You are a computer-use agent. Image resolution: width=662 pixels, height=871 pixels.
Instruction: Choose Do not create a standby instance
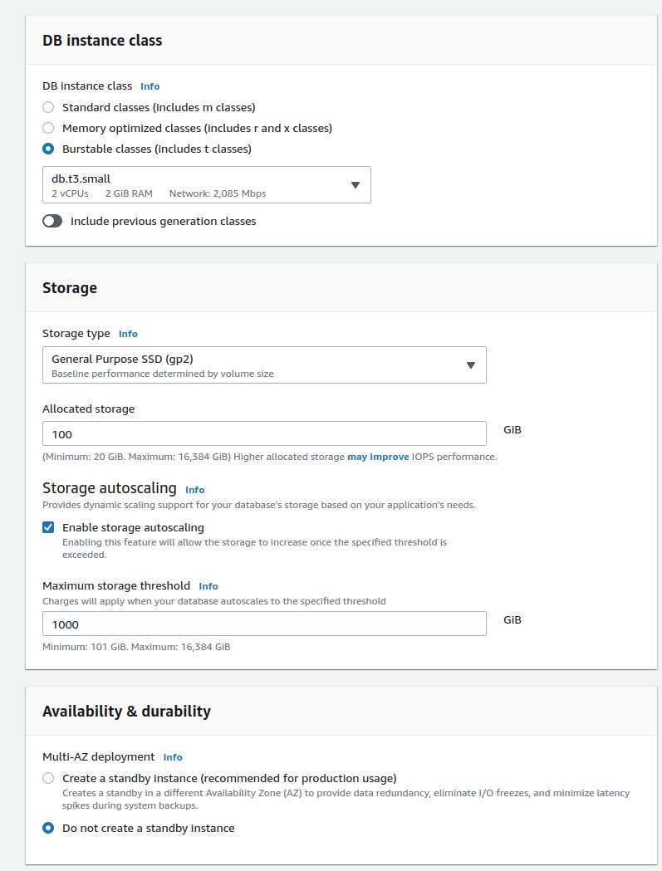point(48,828)
